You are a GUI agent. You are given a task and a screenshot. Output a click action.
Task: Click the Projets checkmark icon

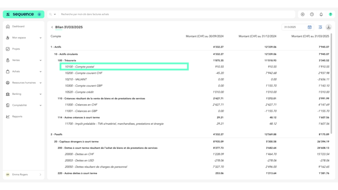point(8,49)
